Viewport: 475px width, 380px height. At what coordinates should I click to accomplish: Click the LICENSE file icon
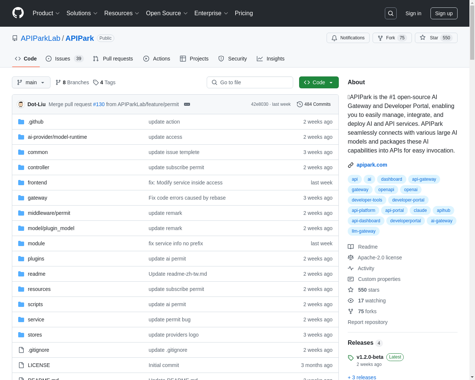point(21,365)
